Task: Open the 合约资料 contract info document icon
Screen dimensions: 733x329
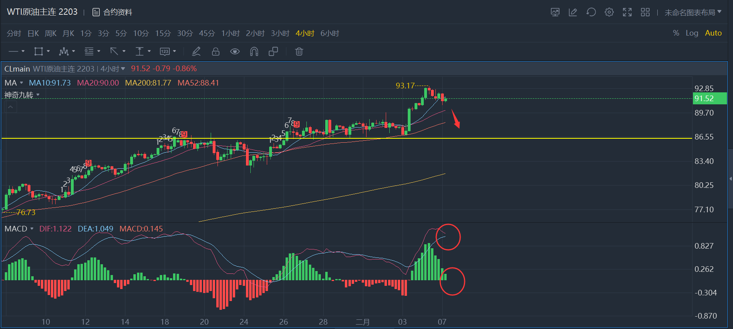Action: point(96,12)
